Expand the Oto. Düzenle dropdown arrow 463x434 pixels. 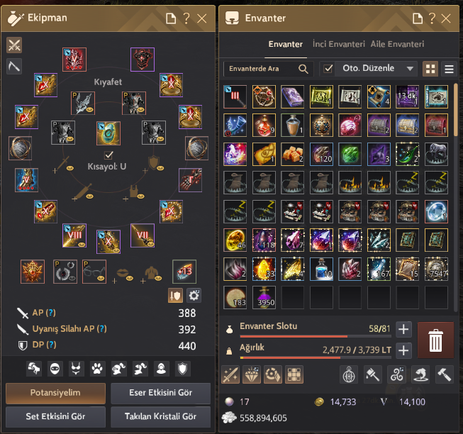410,69
